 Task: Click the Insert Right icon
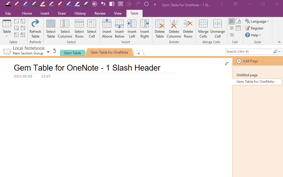[144, 28]
